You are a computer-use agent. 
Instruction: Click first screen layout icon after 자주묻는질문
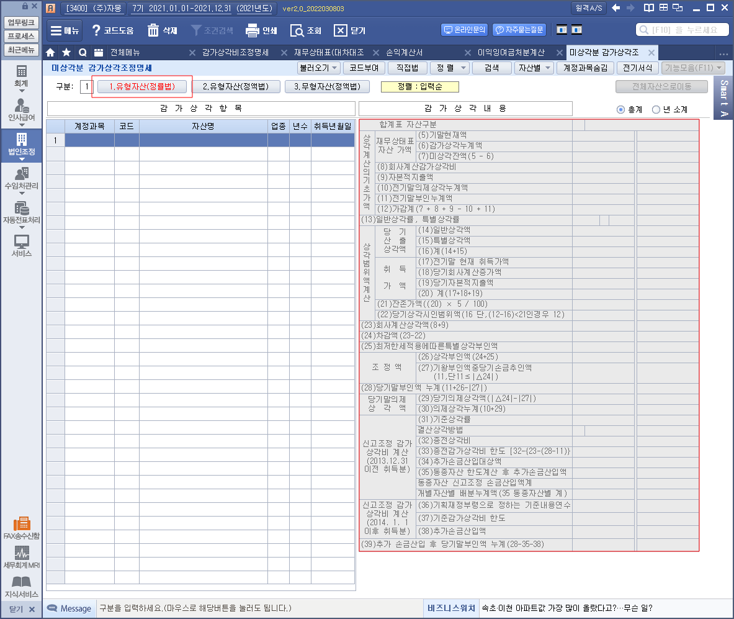coord(562,30)
